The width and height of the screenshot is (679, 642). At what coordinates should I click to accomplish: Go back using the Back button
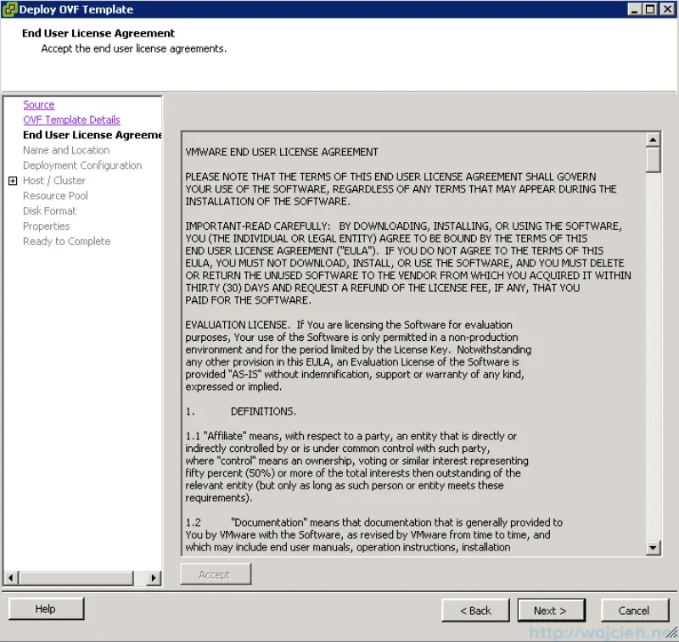tap(474, 610)
